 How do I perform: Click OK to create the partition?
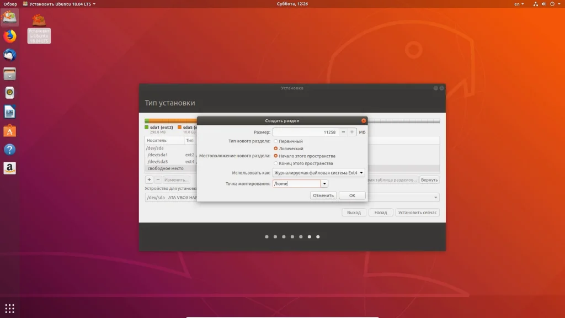pyautogui.click(x=352, y=195)
